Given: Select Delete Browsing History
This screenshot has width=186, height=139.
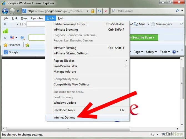Looking at the screenshot, I should pyautogui.click(x=87, y=24).
